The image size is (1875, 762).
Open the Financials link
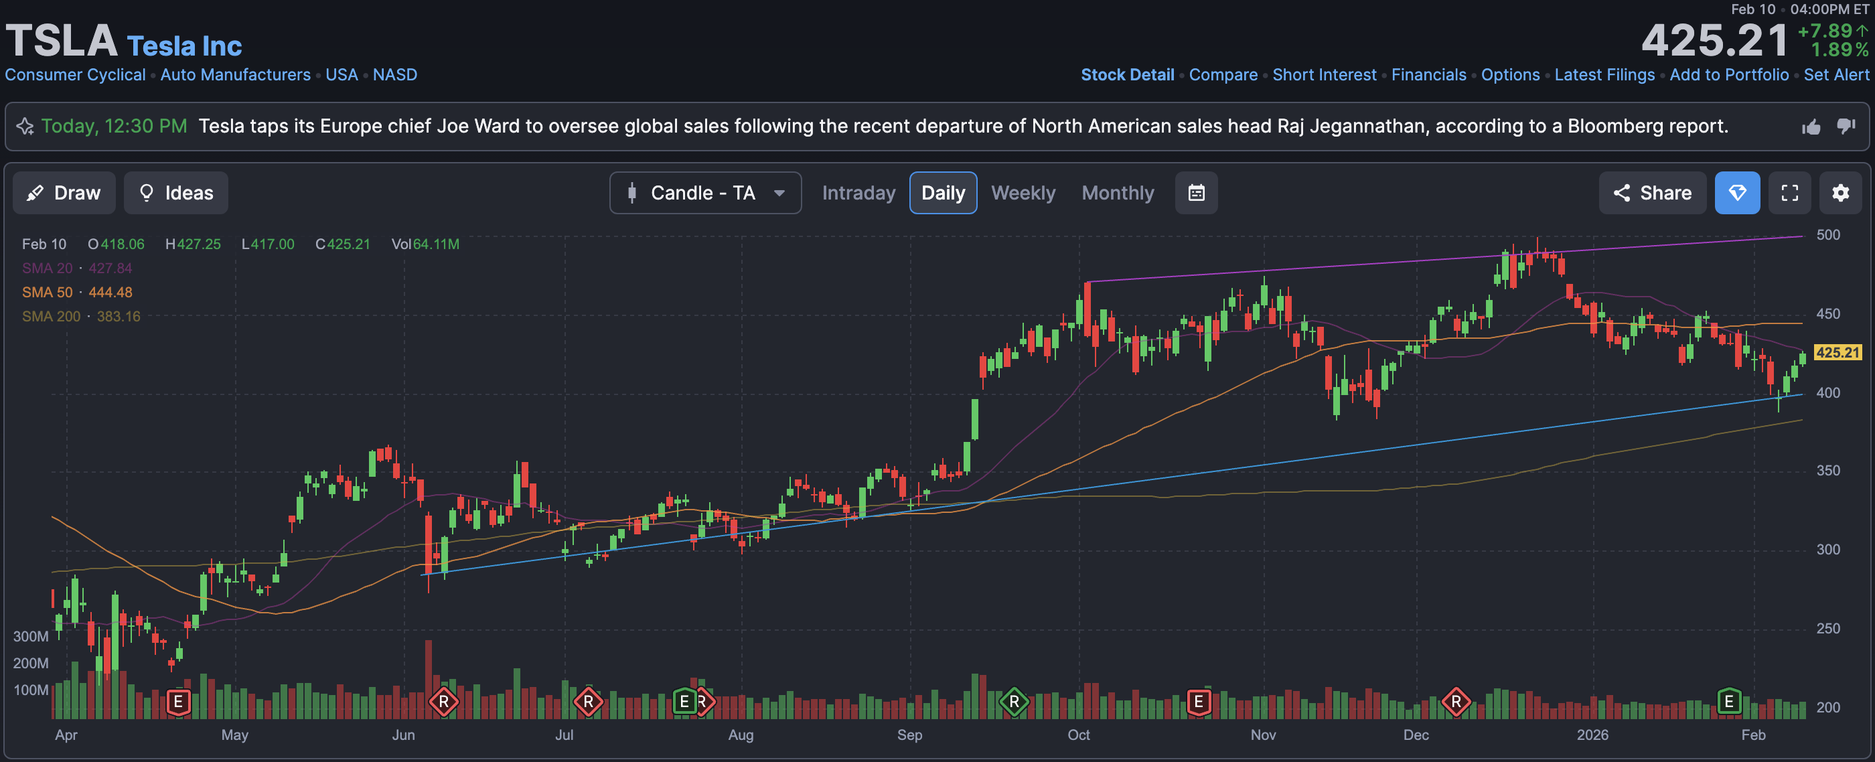(1428, 75)
